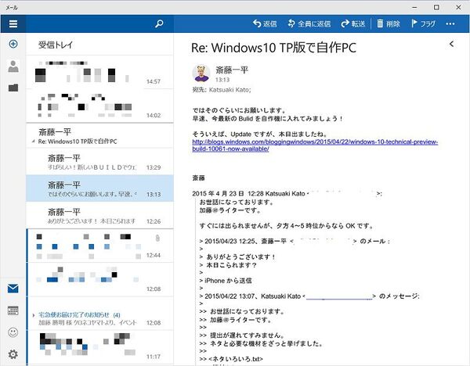Open blurred message received at 14:57
This screenshot has width=470, height=366.
tap(99, 72)
